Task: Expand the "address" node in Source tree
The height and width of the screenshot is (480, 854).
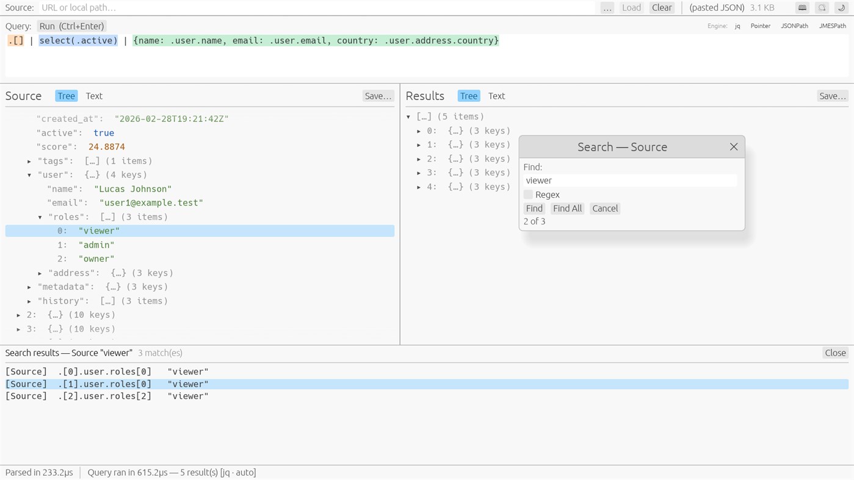Action: tap(40, 273)
